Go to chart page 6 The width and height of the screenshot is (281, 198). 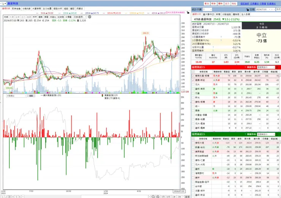pyautogui.click(x=20, y=197)
